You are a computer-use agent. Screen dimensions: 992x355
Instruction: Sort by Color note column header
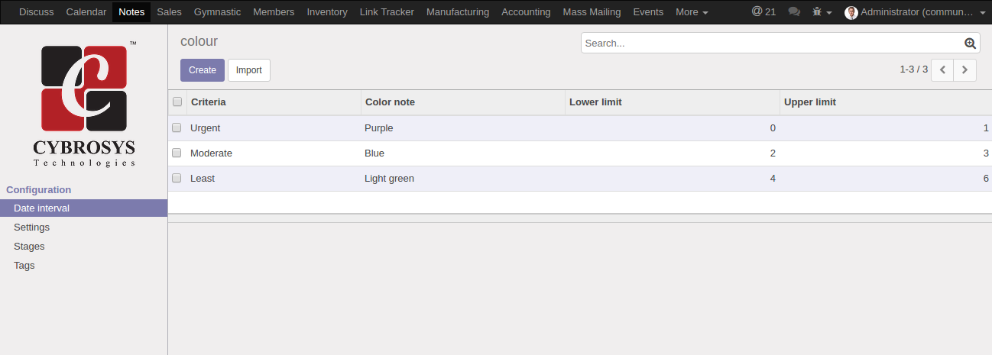point(462,102)
